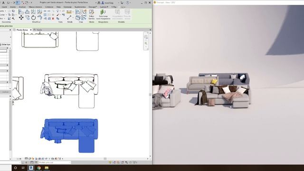Click Create Group icon in Criar panel

(84, 12)
